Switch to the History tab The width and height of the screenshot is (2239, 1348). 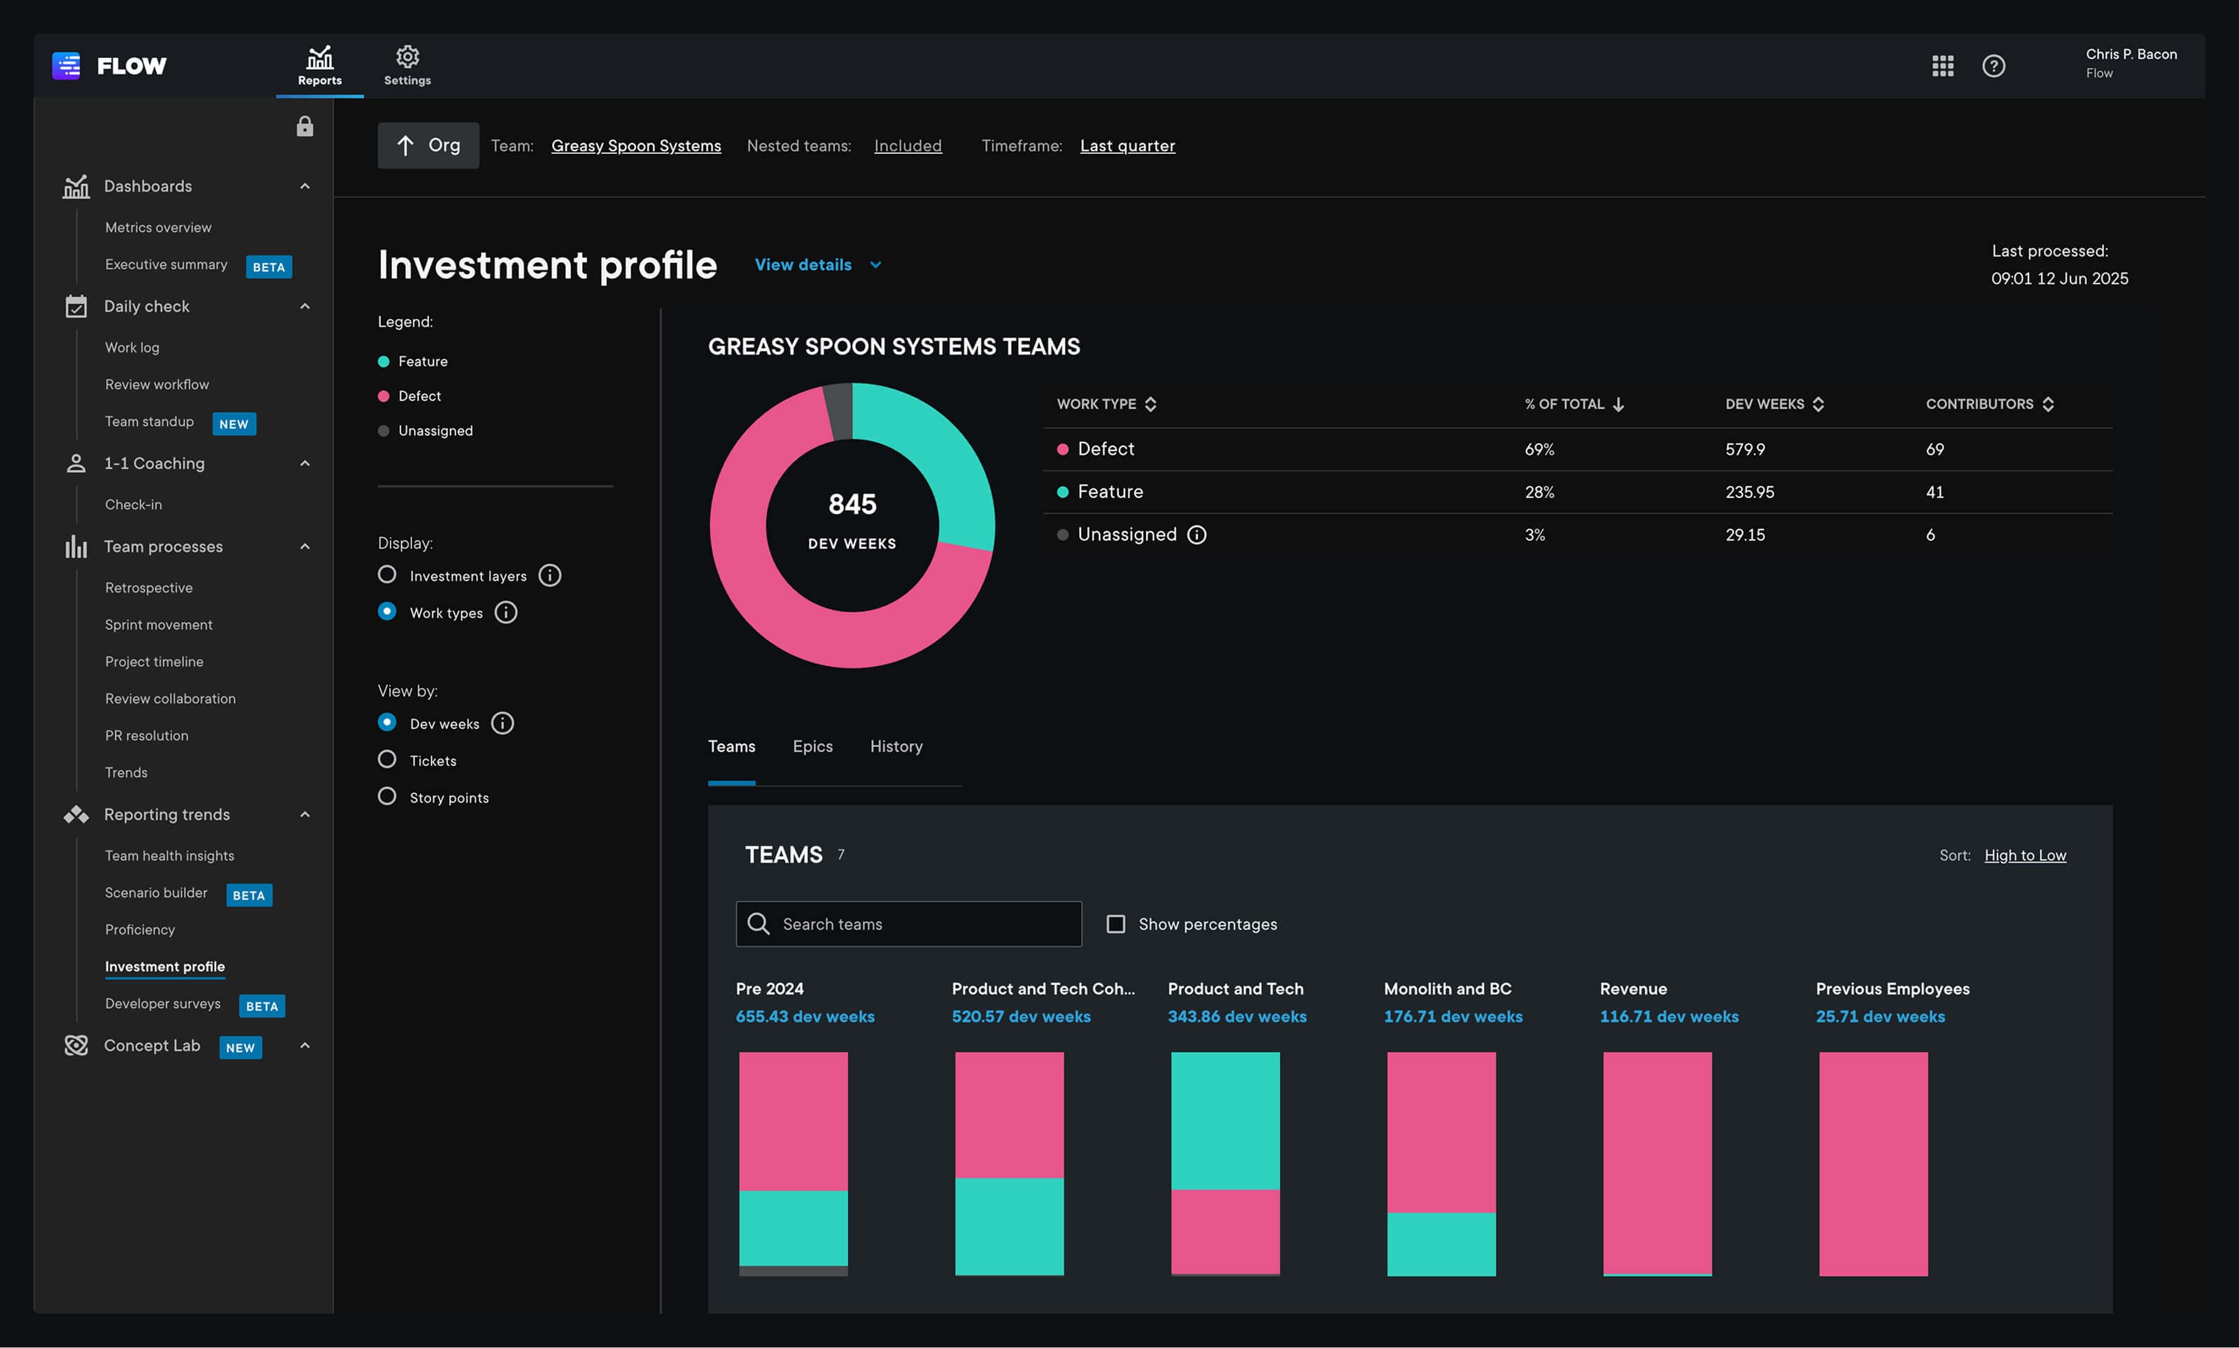coord(896,746)
